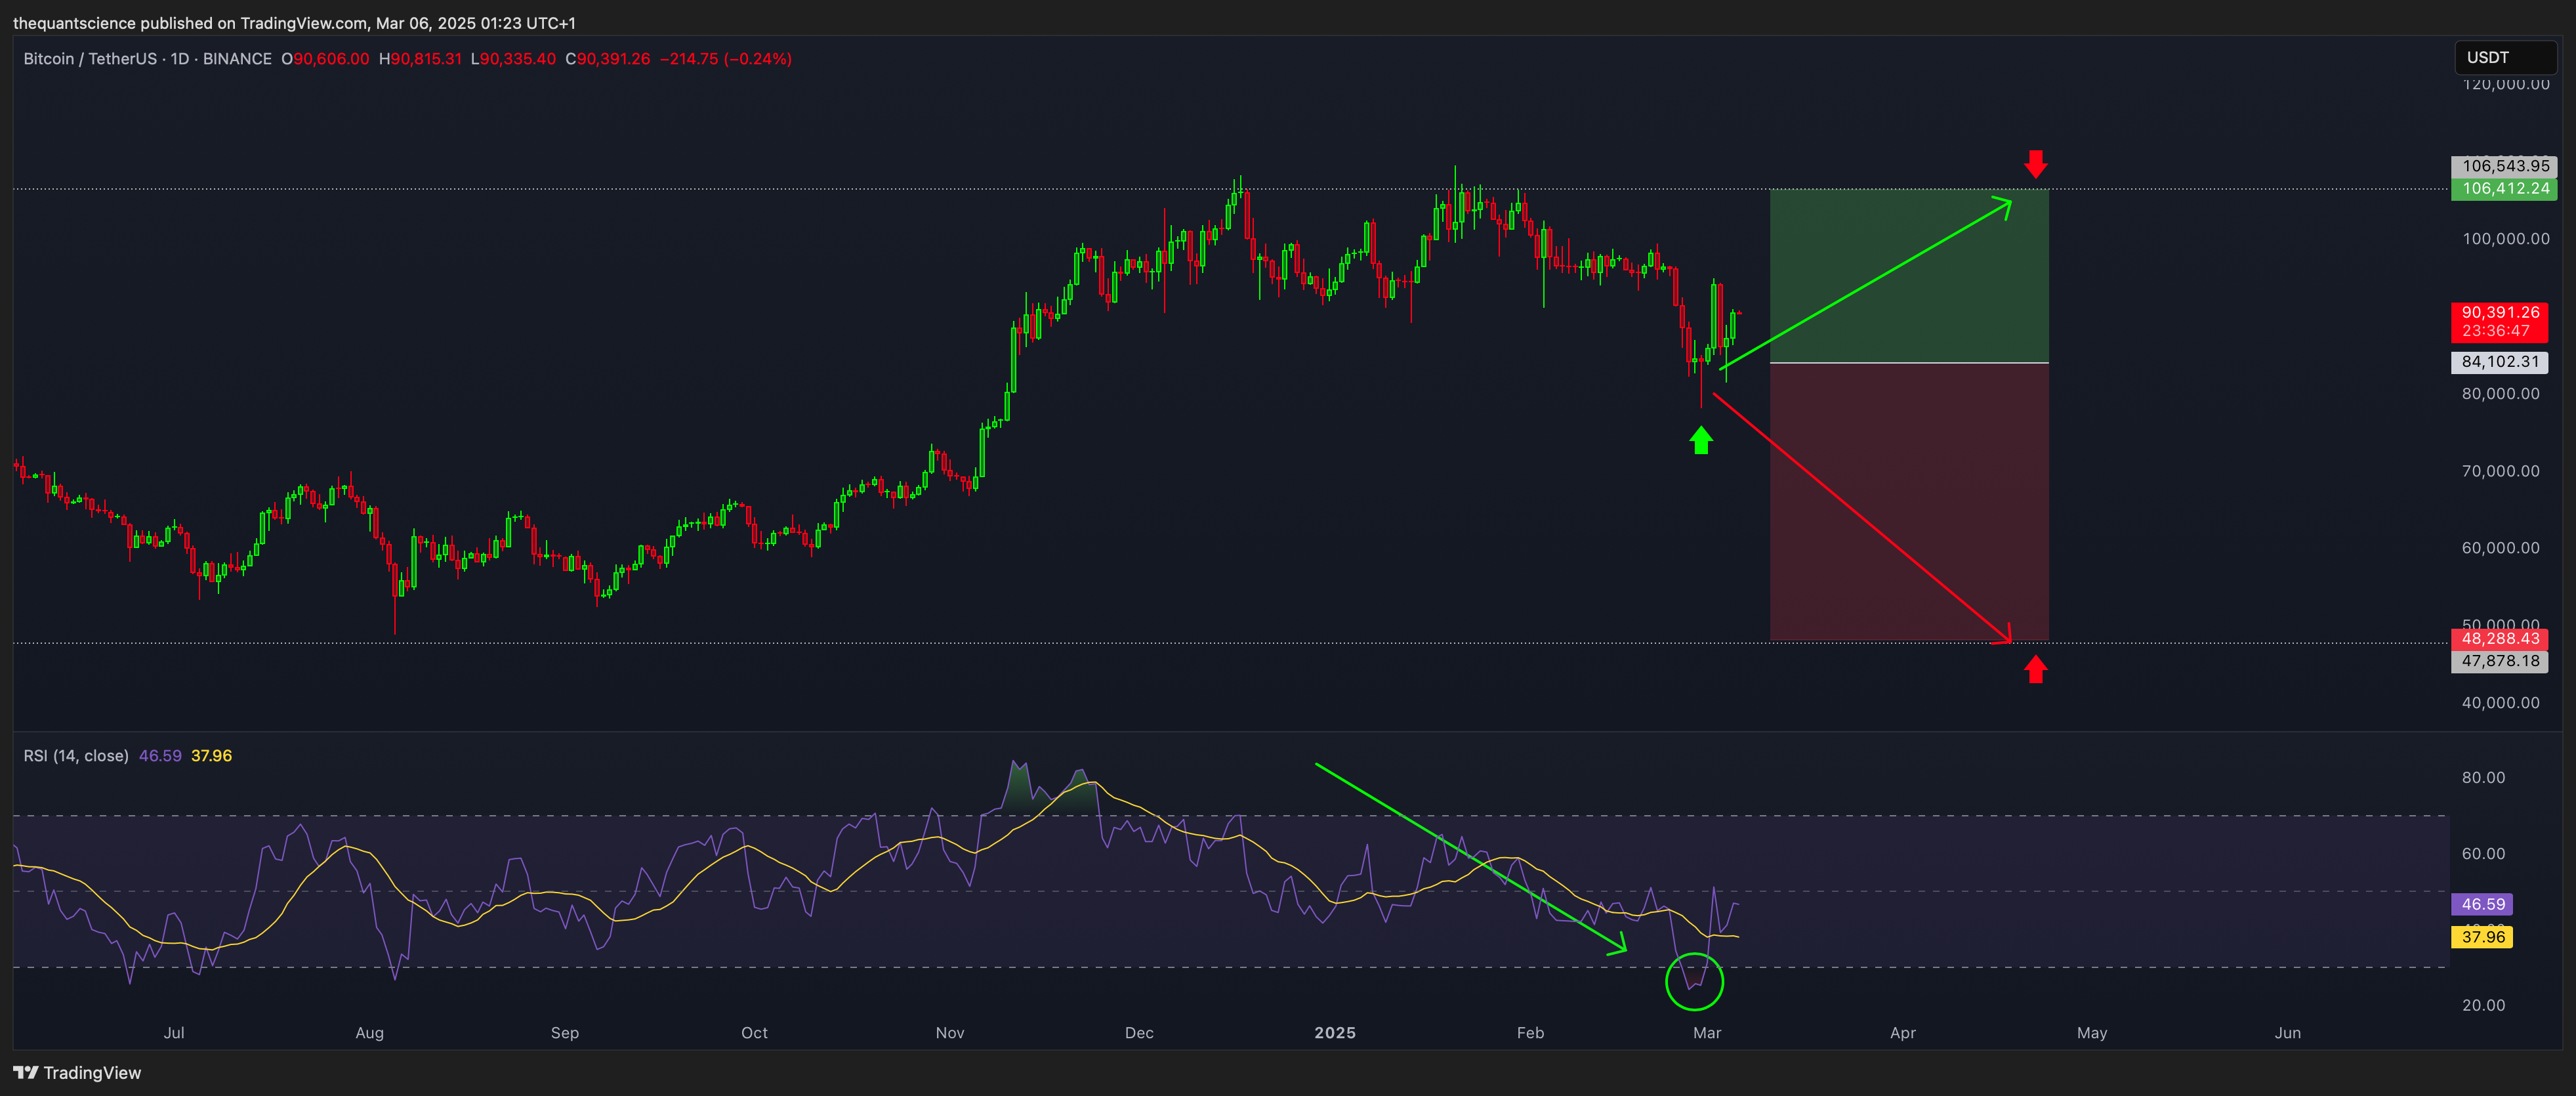Screen dimensions: 2576x1096
Task: Click the purple 46.59 value in RSI legend
Action: (160, 756)
